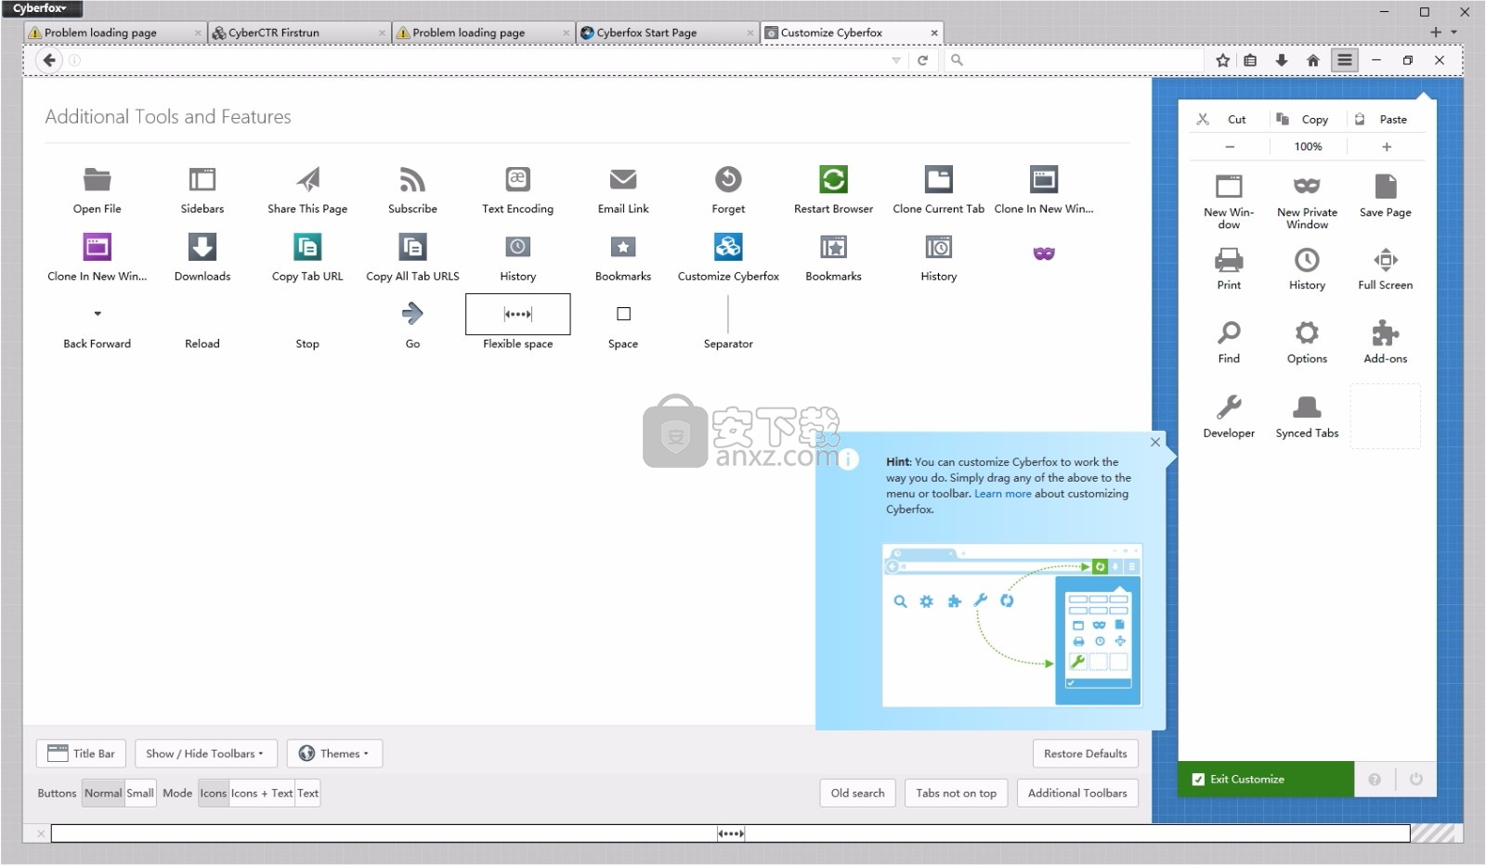Click the Email Link icon

point(623,179)
